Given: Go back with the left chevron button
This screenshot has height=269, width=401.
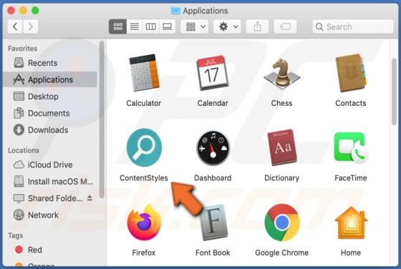Looking at the screenshot, I should (15, 26).
